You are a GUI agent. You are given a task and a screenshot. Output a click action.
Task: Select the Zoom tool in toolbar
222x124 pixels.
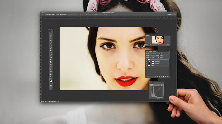pos(51,76)
